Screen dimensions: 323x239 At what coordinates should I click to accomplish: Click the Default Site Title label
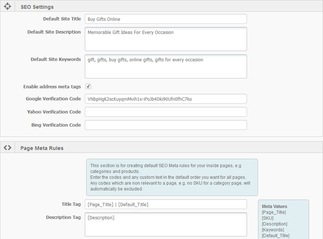(62, 19)
